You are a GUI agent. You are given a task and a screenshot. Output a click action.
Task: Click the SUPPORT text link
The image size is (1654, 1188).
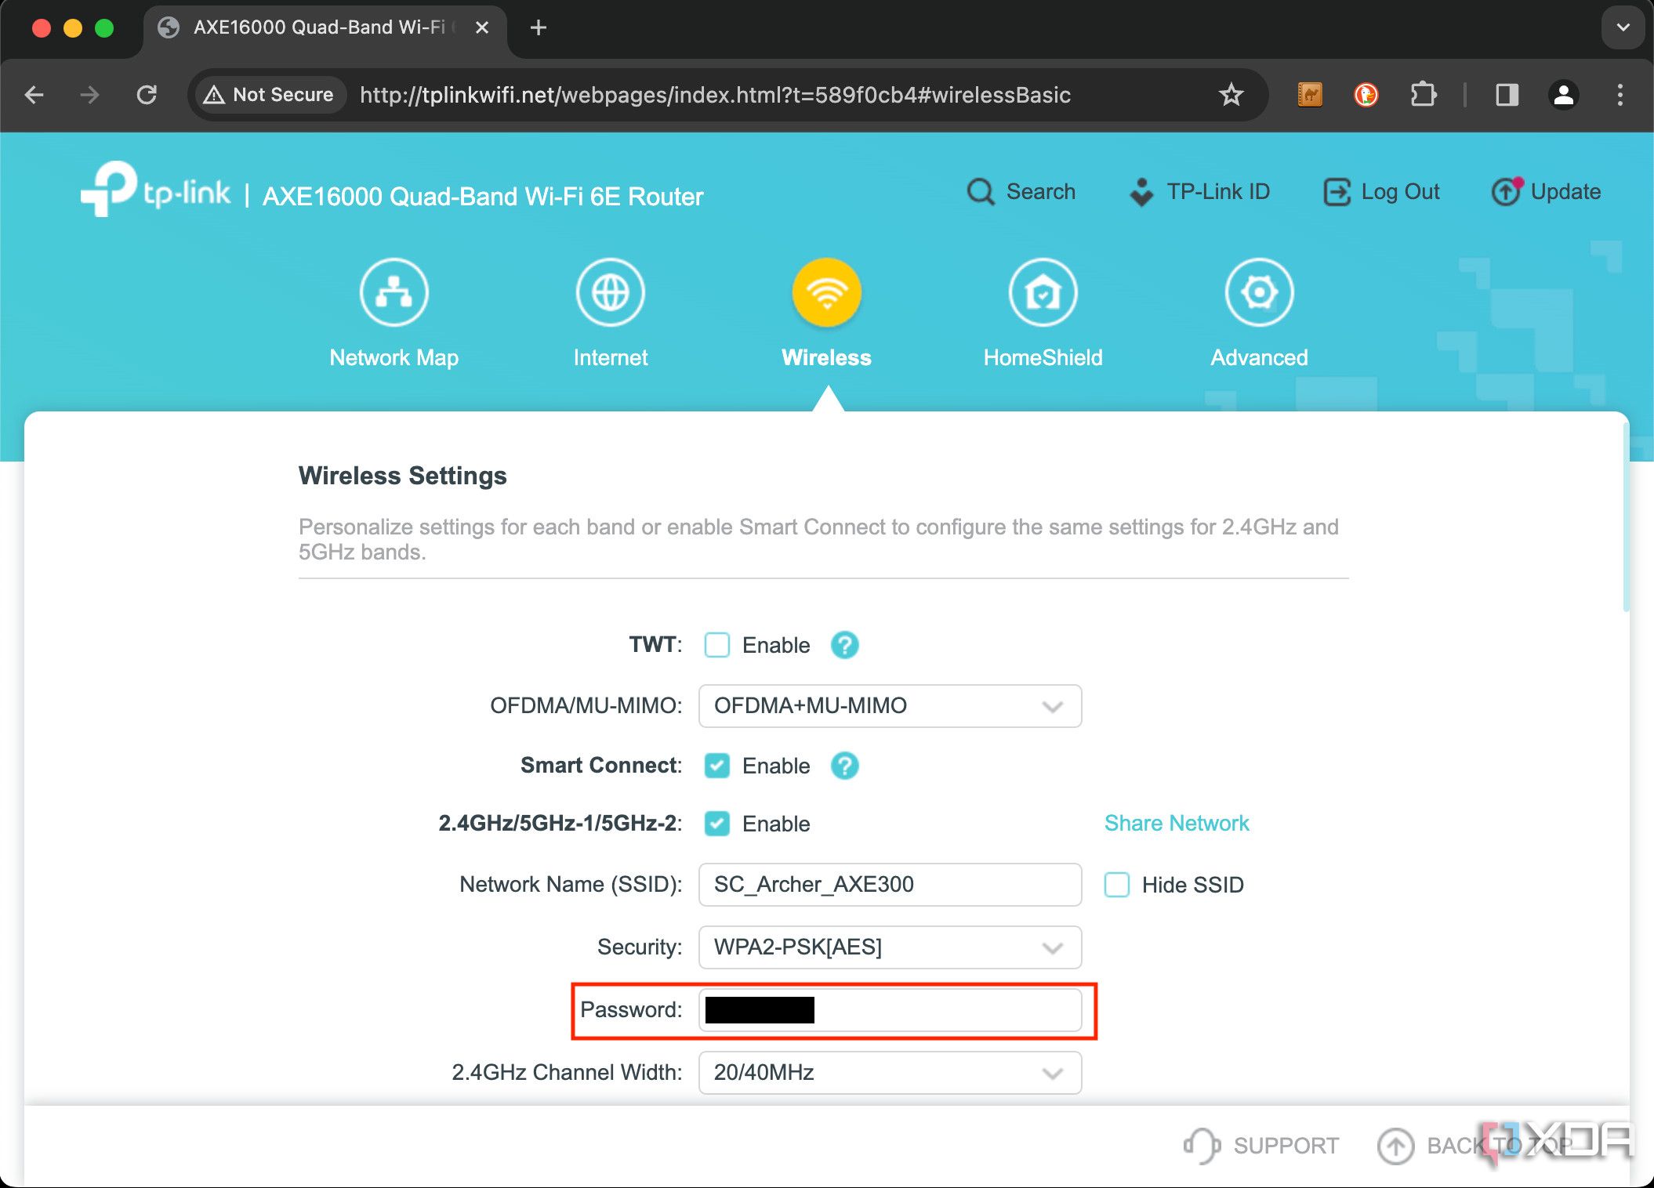1286,1146
